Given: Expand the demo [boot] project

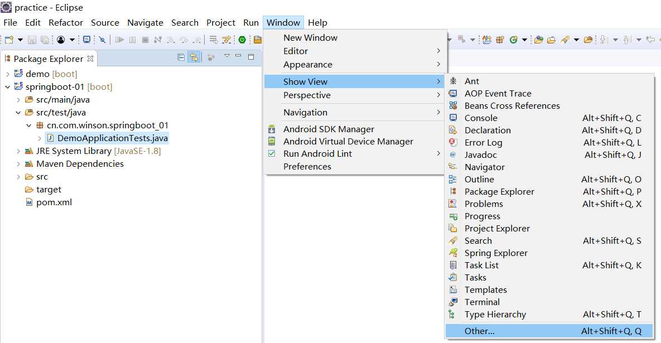Looking at the screenshot, I should pos(8,74).
